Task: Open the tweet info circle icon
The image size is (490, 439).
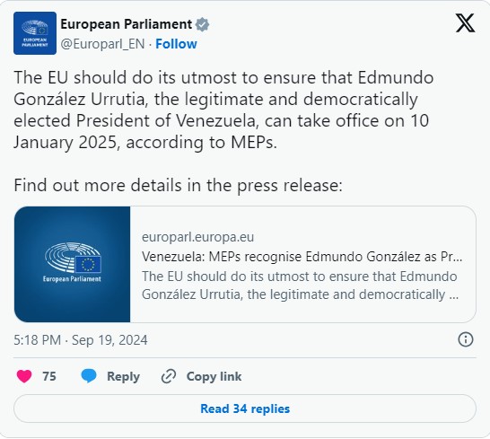Action: coord(466,339)
